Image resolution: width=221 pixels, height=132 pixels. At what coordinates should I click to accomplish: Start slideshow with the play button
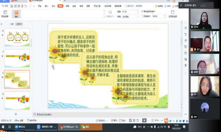click(144, 120)
